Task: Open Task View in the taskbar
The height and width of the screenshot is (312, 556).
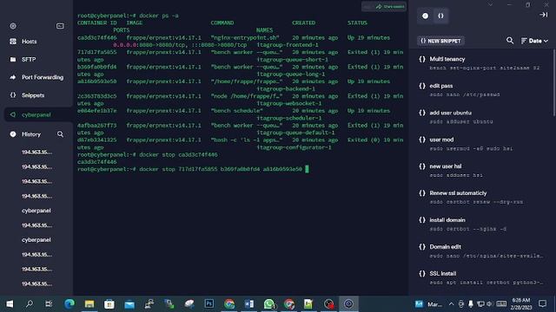Action: [49, 304]
